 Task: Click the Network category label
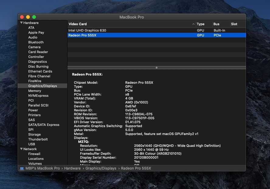pyautogui.click(x=30, y=149)
